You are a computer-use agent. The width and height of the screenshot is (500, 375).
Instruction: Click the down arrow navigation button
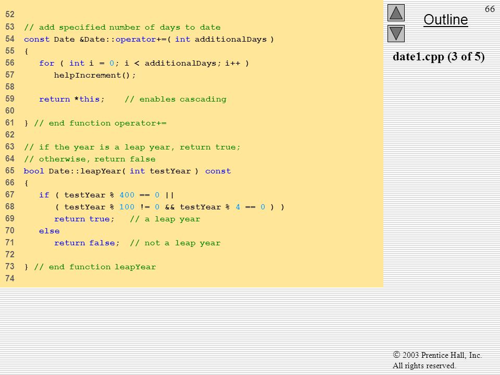[396, 33]
